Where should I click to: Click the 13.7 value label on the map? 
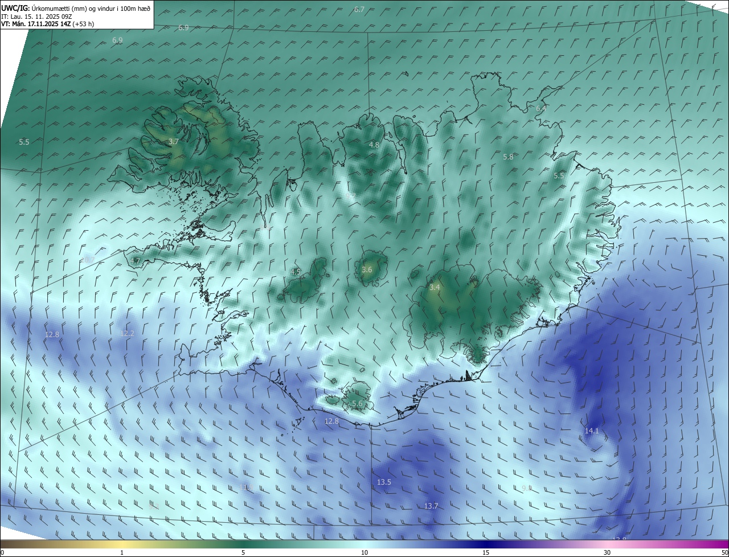[x=431, y=506]
